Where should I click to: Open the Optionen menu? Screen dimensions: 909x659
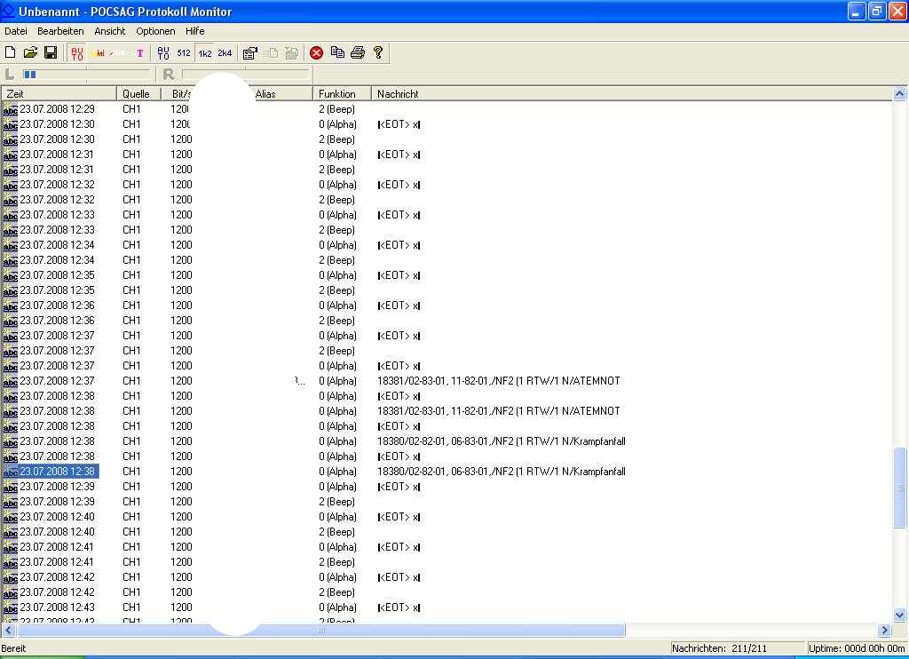tap(155, 31)
